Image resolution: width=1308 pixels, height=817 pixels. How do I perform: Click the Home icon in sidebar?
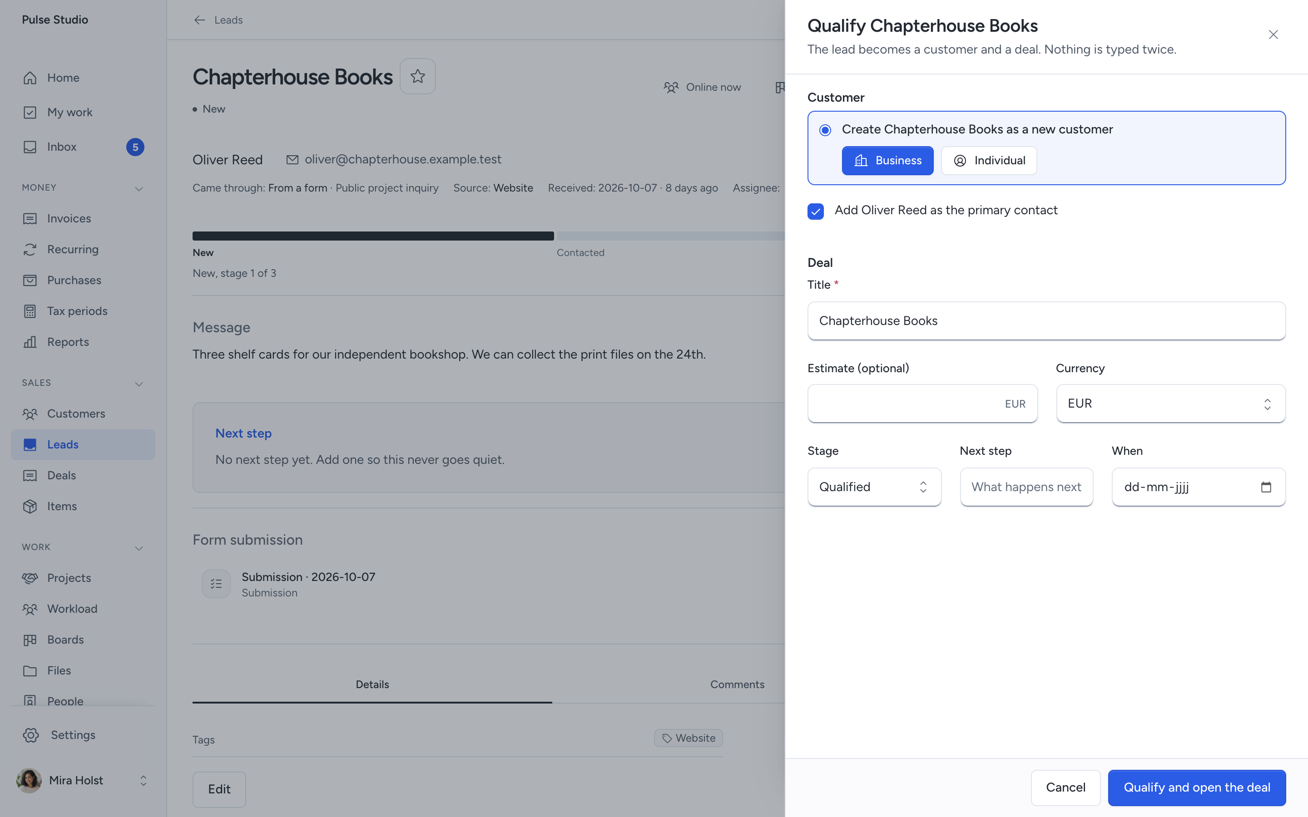30,78
